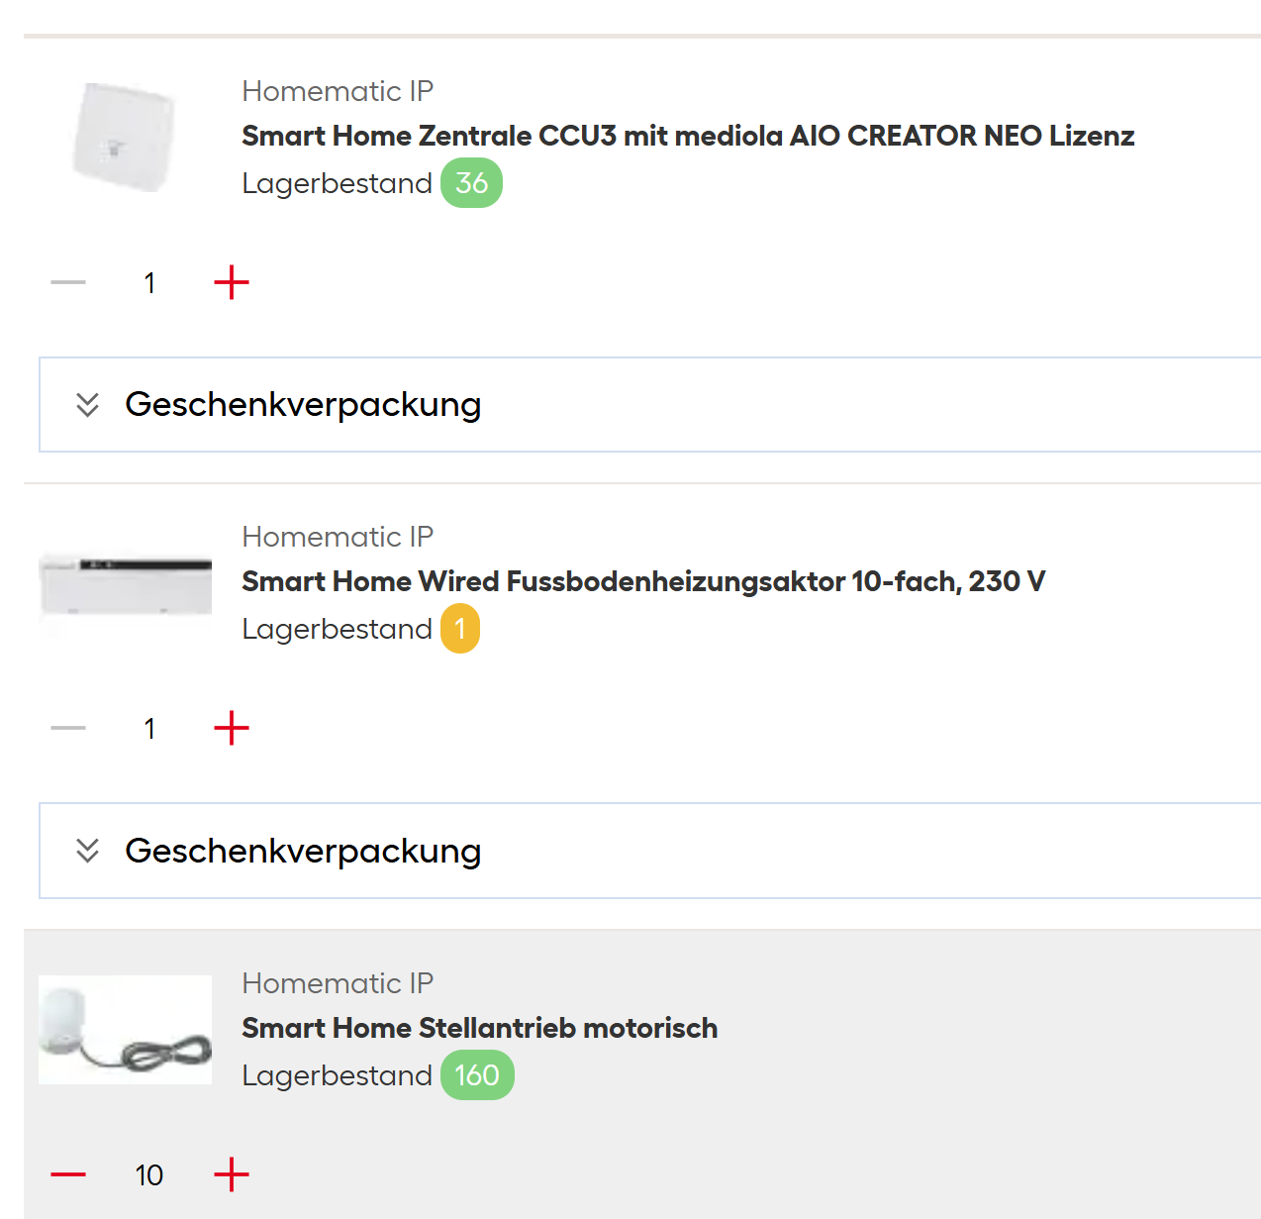
Task: Decrease quantity of Fussbodenheizungsaktor
Action: pos(68,729)
